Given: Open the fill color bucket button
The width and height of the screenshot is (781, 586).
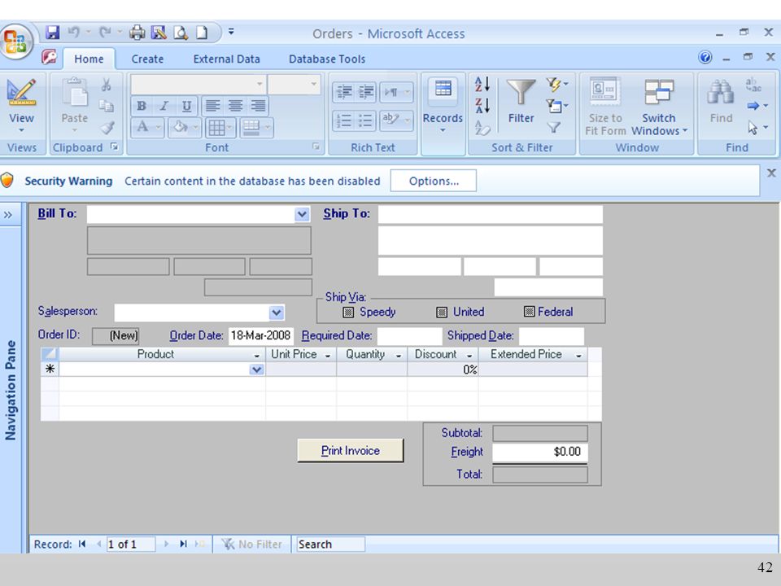Looking at the screenshot, I should pos(185,128).
